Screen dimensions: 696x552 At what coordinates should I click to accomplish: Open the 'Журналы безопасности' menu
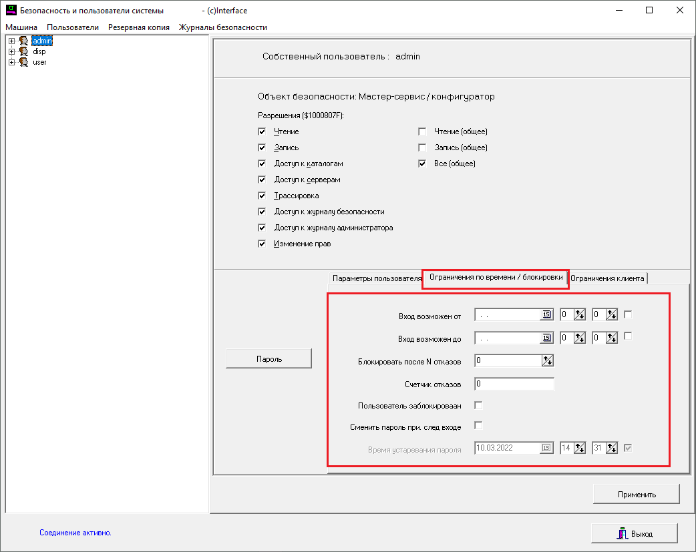(222, 27)
